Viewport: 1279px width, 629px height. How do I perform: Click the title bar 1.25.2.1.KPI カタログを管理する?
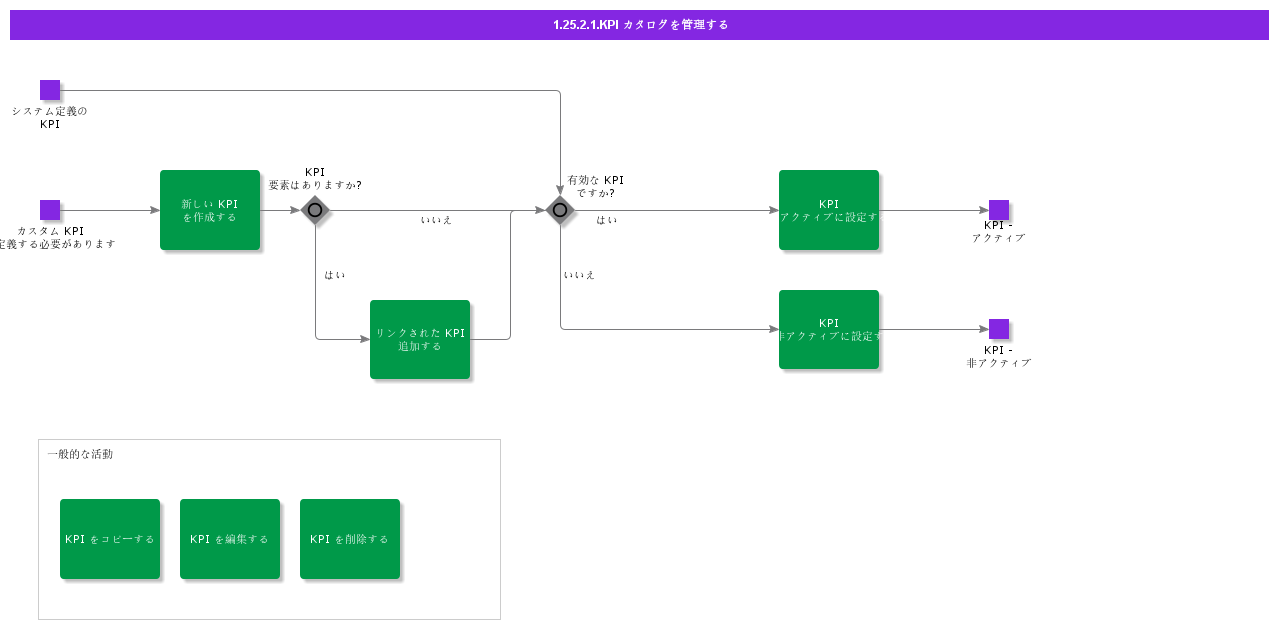(x=639, y=25)
